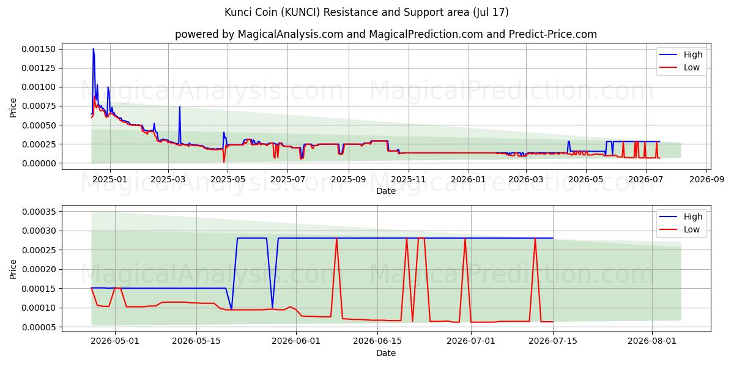Click the 0.00005 tick label on bottom chart

(39, 327)
